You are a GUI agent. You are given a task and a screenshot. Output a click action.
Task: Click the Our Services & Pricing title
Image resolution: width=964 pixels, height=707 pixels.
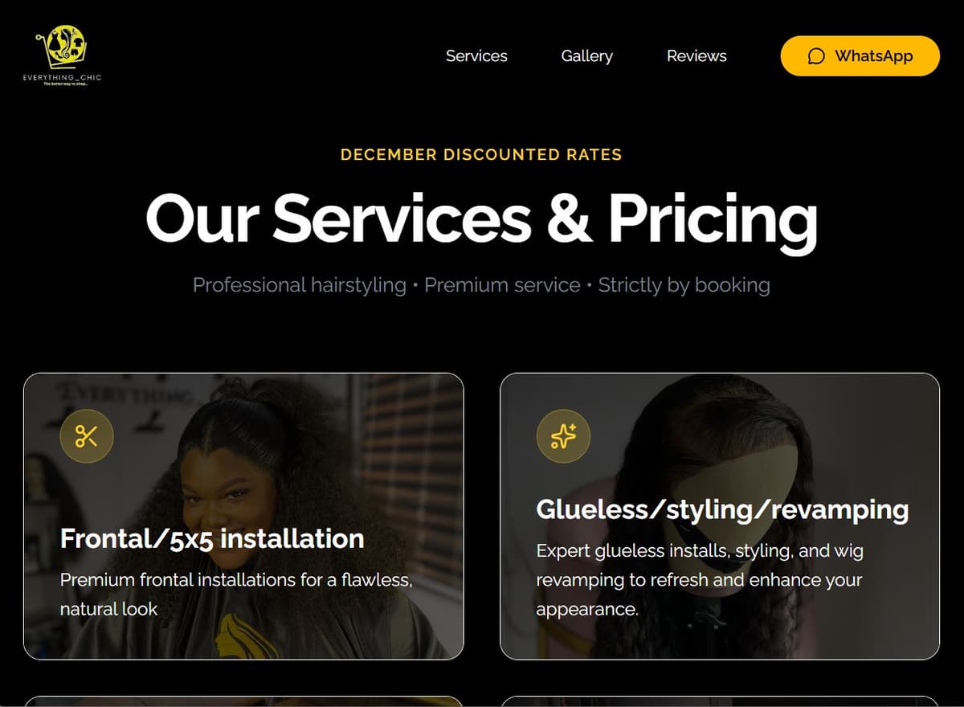(481, 218)
